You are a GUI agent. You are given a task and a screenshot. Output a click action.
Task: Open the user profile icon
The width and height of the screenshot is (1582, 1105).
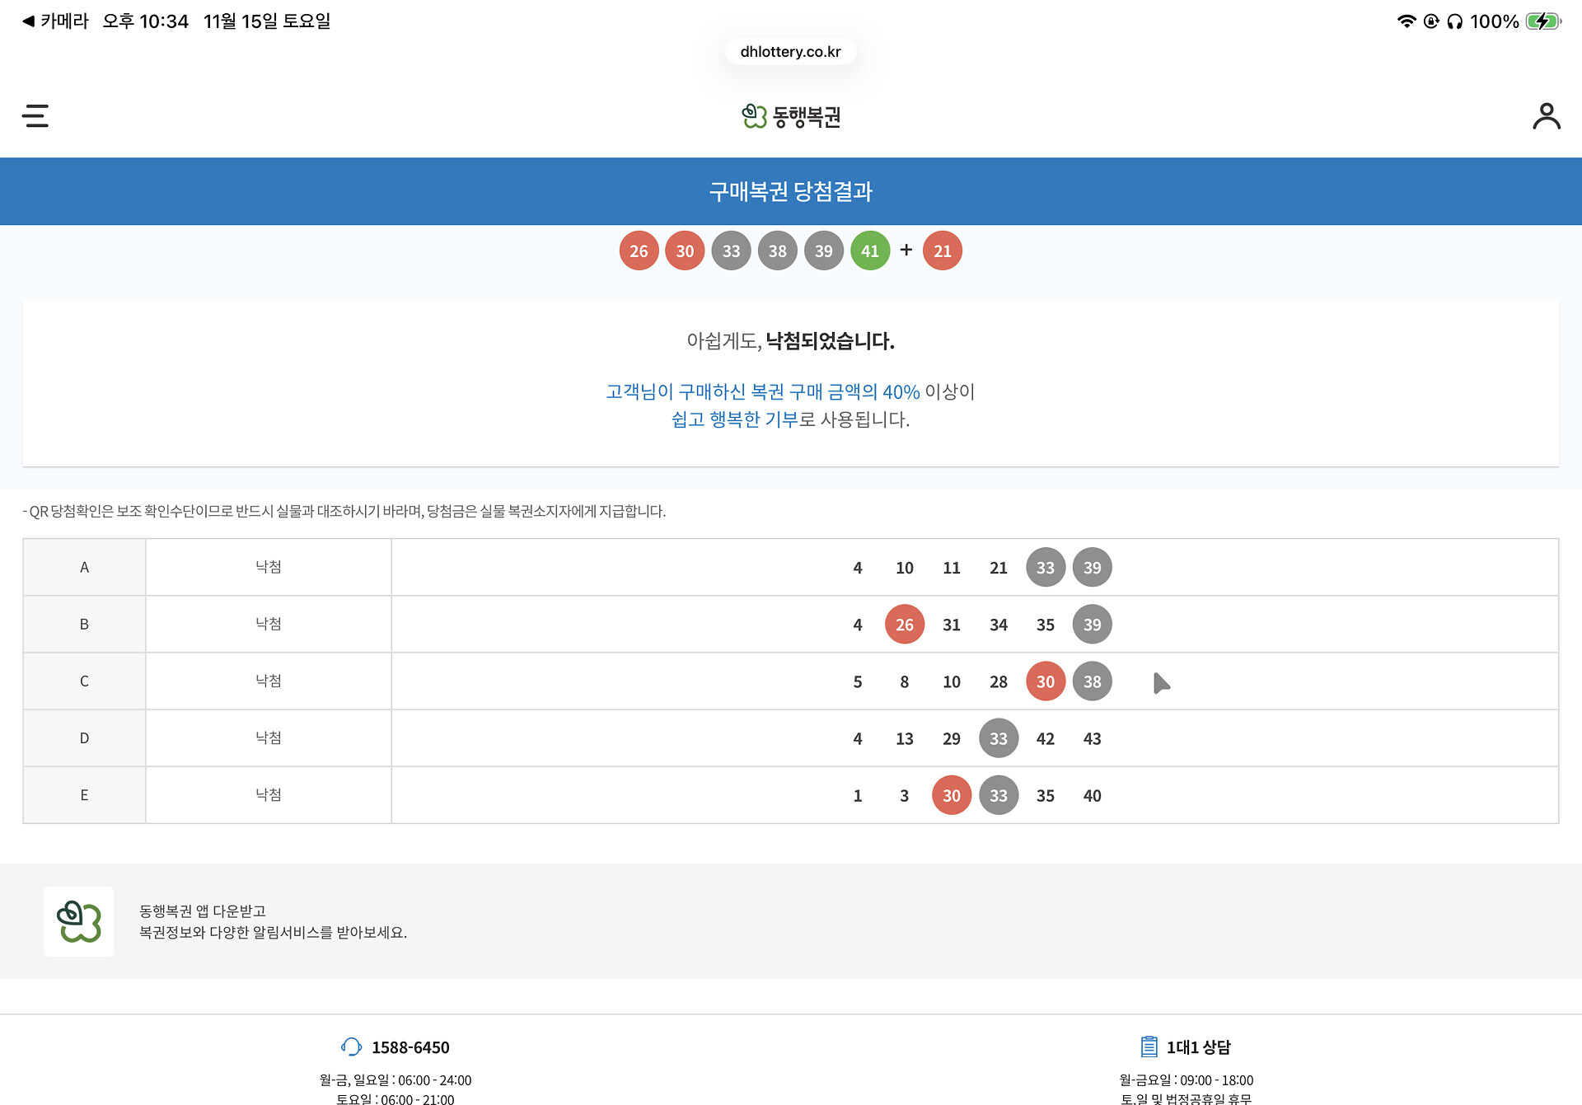(1546, 116)
